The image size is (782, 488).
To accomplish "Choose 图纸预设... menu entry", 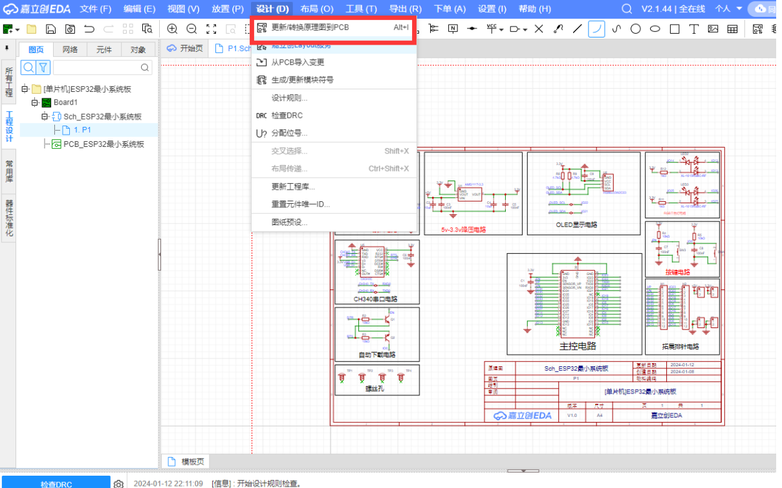I will point(334,222).
